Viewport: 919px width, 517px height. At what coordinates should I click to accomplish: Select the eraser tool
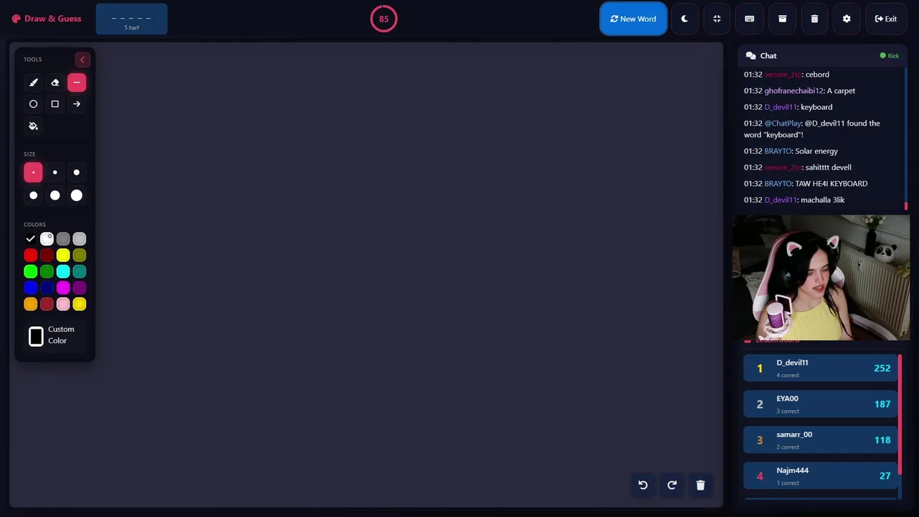pos(55,83)
